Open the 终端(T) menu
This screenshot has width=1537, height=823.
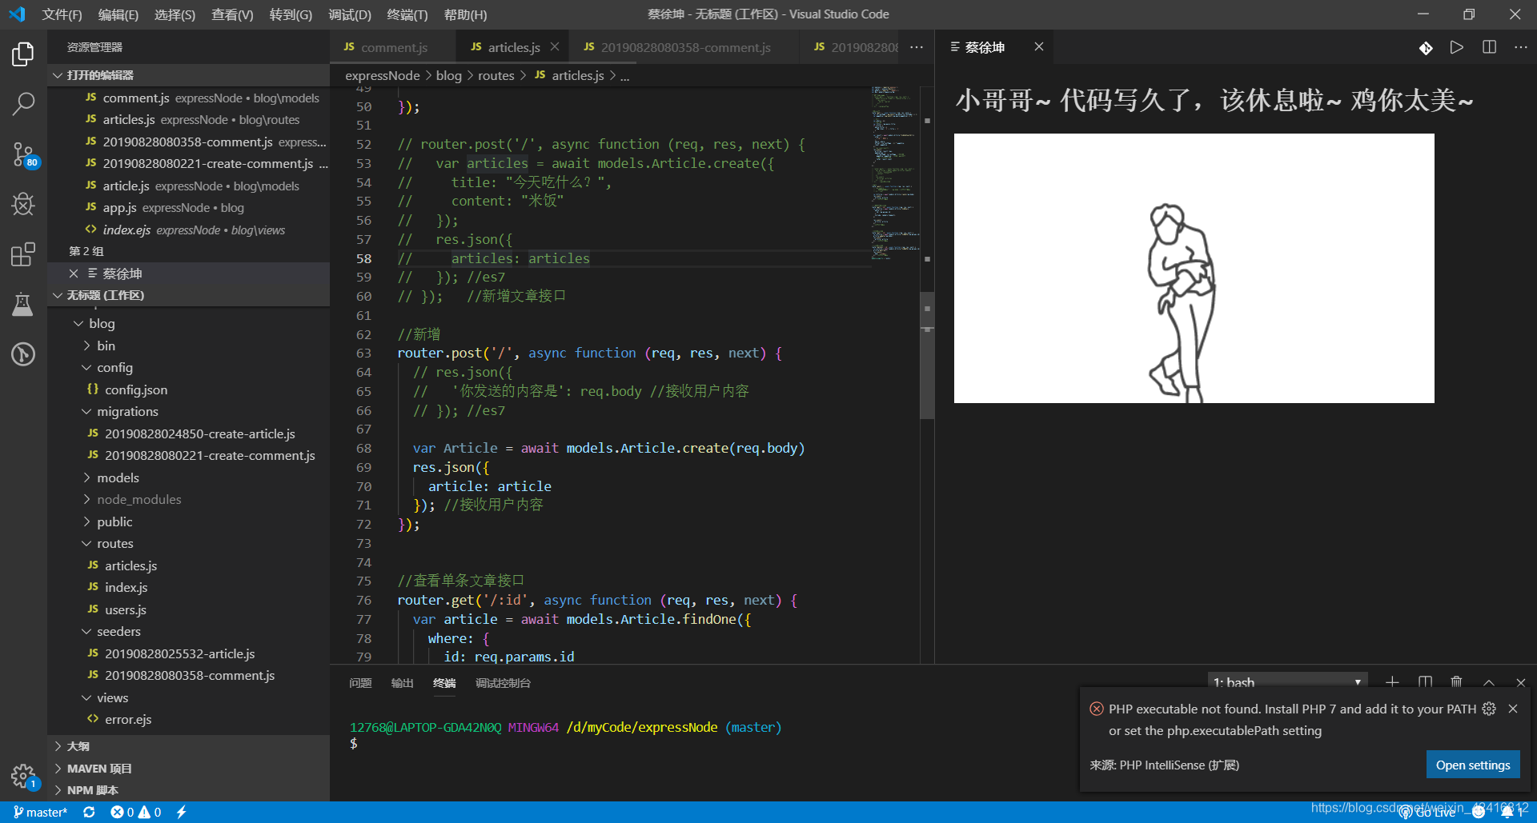(x=407, y=14)
